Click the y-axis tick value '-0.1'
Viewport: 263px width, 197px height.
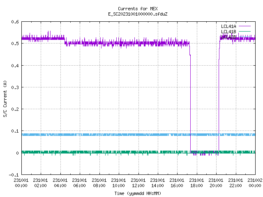coord(14,175)
